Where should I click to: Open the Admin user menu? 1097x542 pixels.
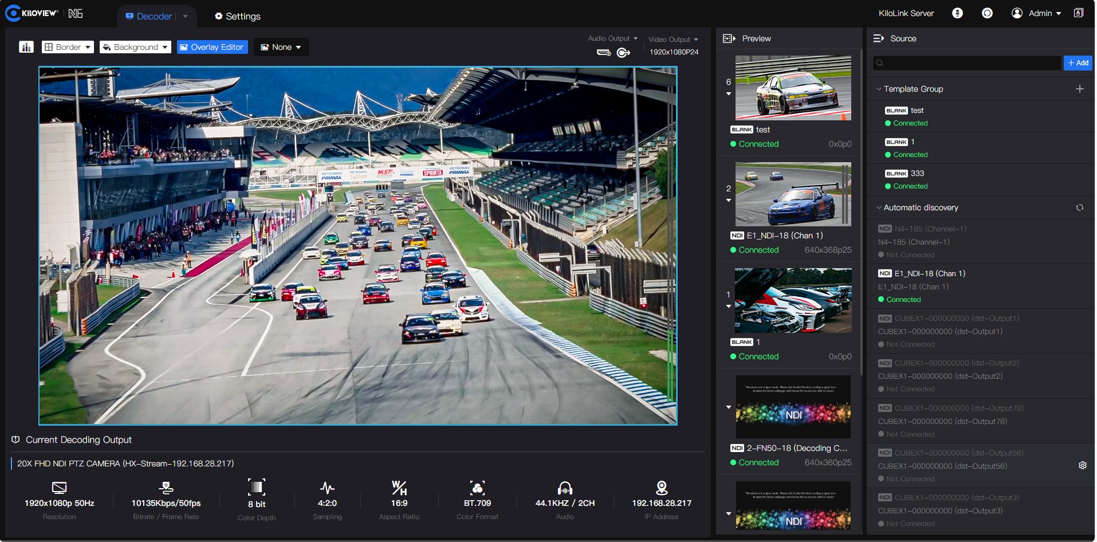pyautogui.click(x=1038, y=13)
